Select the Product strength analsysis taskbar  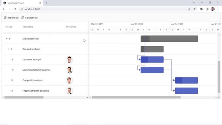(x=186, y=91)
